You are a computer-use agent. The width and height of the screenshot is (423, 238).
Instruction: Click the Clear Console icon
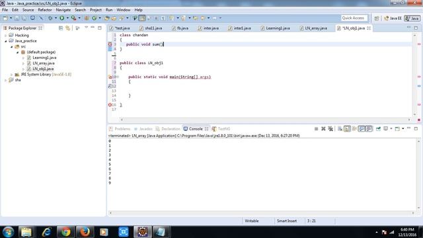340,129
